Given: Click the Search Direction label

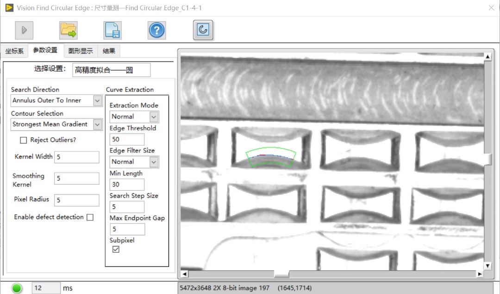Looking at the screenshot, I should pyautogui.click(x=35, y=90).
